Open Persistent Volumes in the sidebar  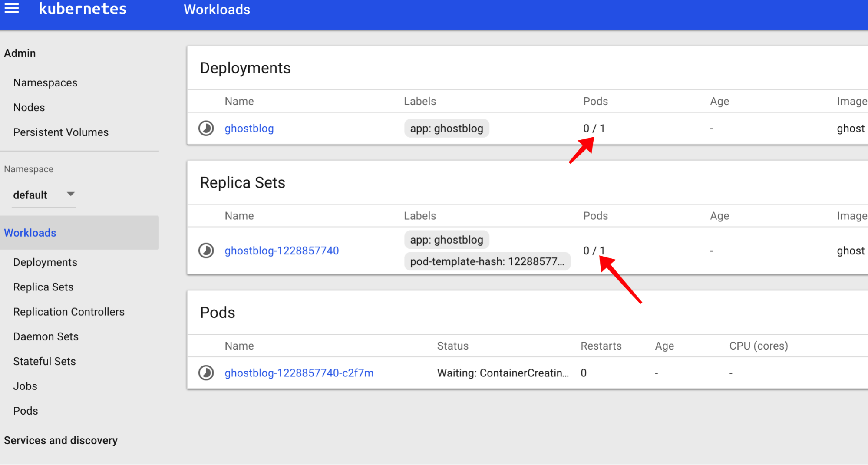point(61,132)
